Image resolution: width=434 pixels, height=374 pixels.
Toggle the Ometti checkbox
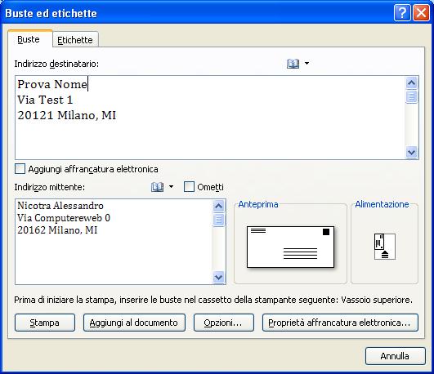point(189,187)
